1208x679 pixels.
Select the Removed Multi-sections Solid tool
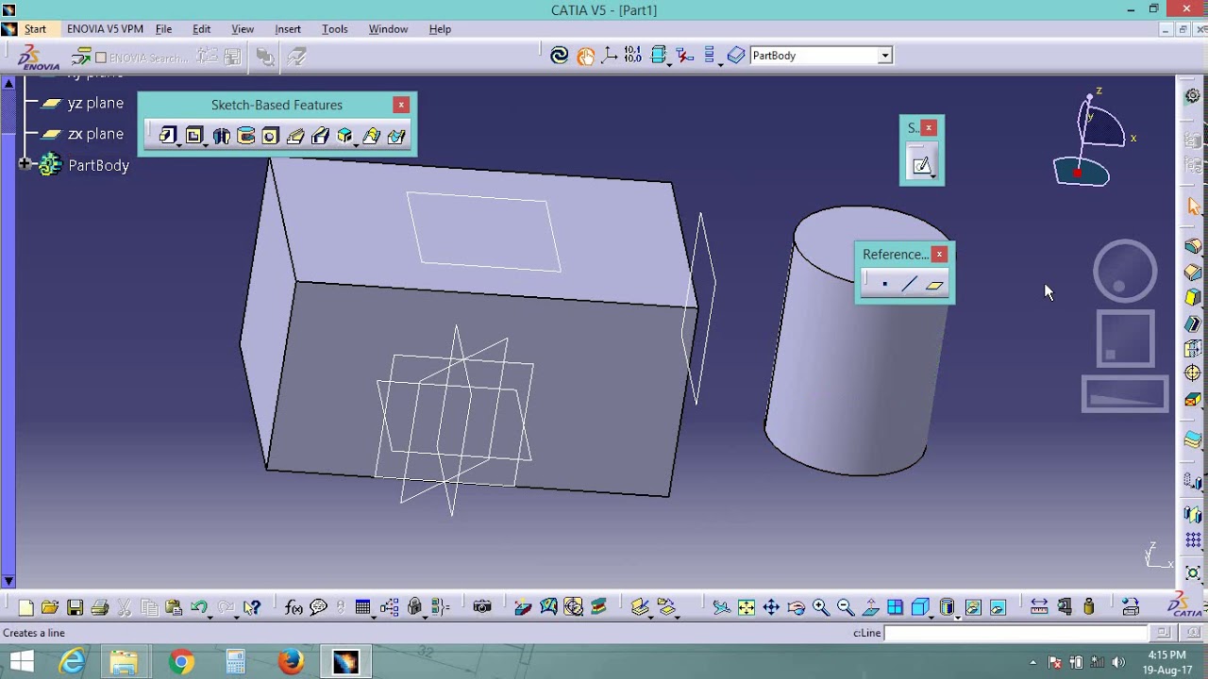[x=396, y=136]
